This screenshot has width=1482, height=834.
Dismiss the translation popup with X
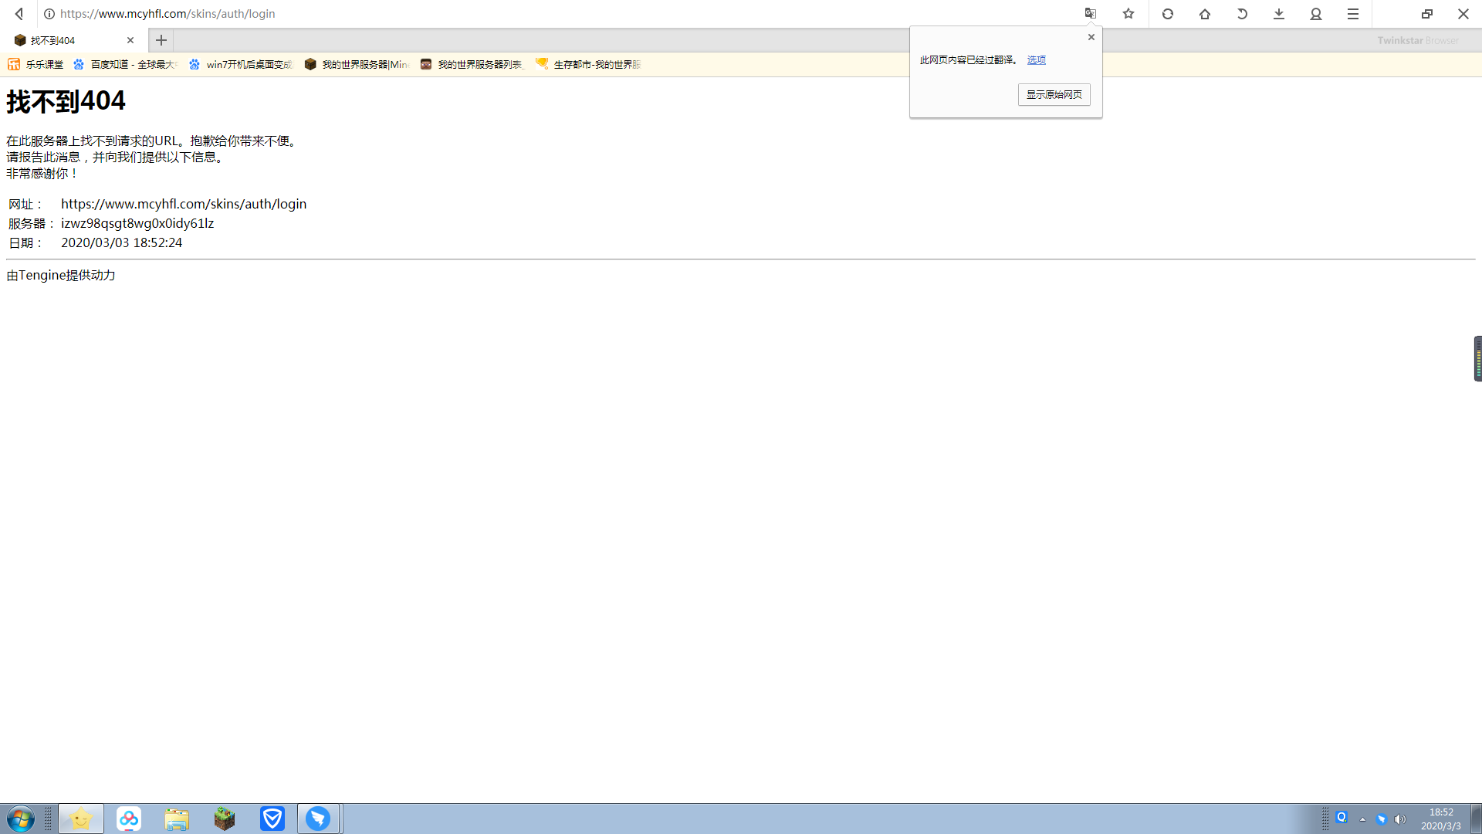click(1091, 37)
